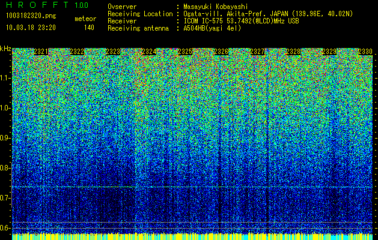Click the Receiving antenna field label
This screenshot has height=240, width=378.
pos(138,28)
